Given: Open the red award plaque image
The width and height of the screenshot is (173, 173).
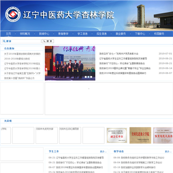Looking at the screenshot, I should [163, 136].
